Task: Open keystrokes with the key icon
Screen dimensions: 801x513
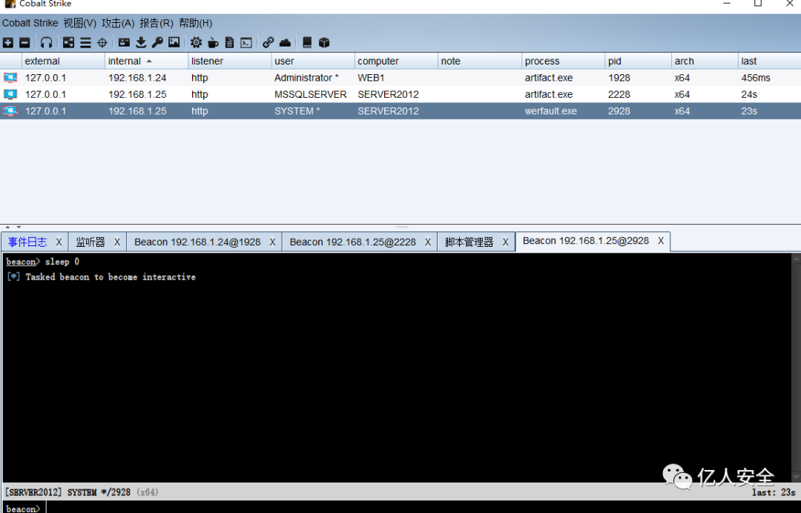Action: [x=157, y=43]
